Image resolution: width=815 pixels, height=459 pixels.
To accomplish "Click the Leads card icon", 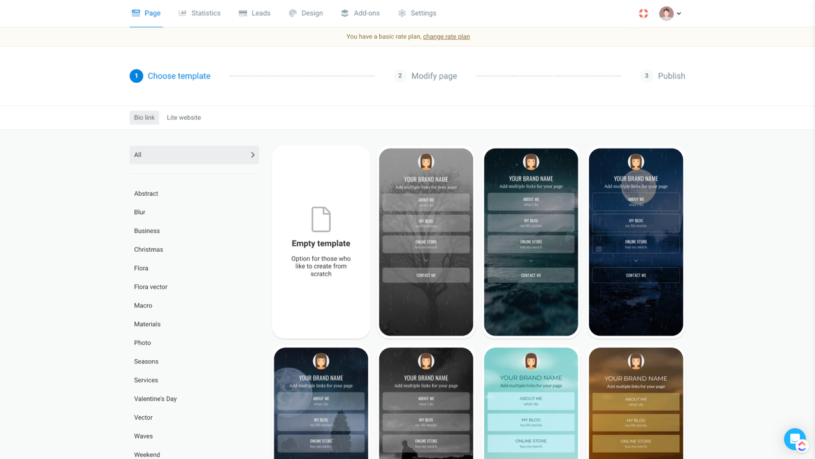I will pos(243,13).
